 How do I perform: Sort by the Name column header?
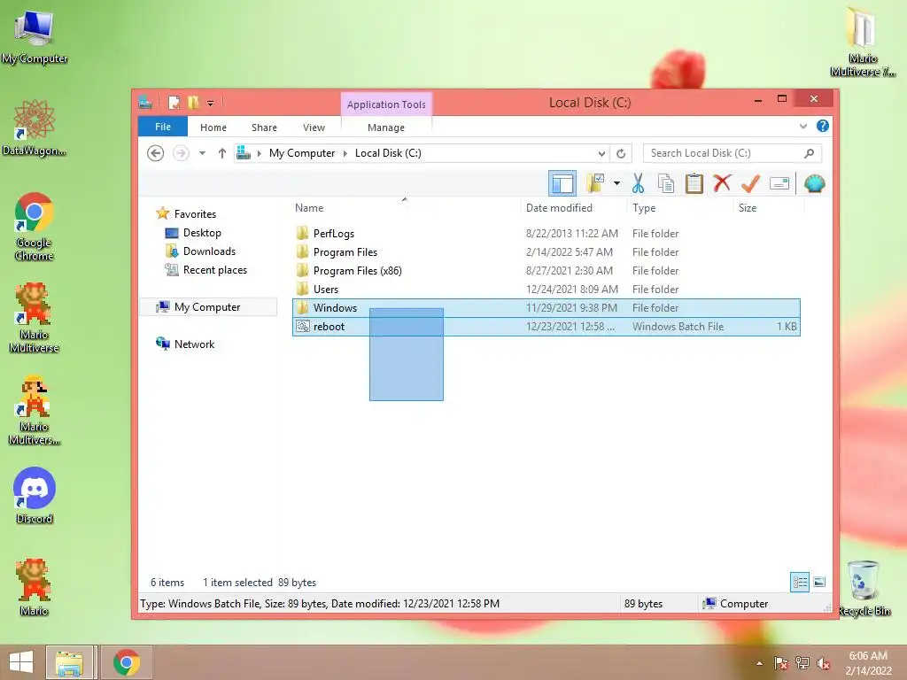[309, 207]
